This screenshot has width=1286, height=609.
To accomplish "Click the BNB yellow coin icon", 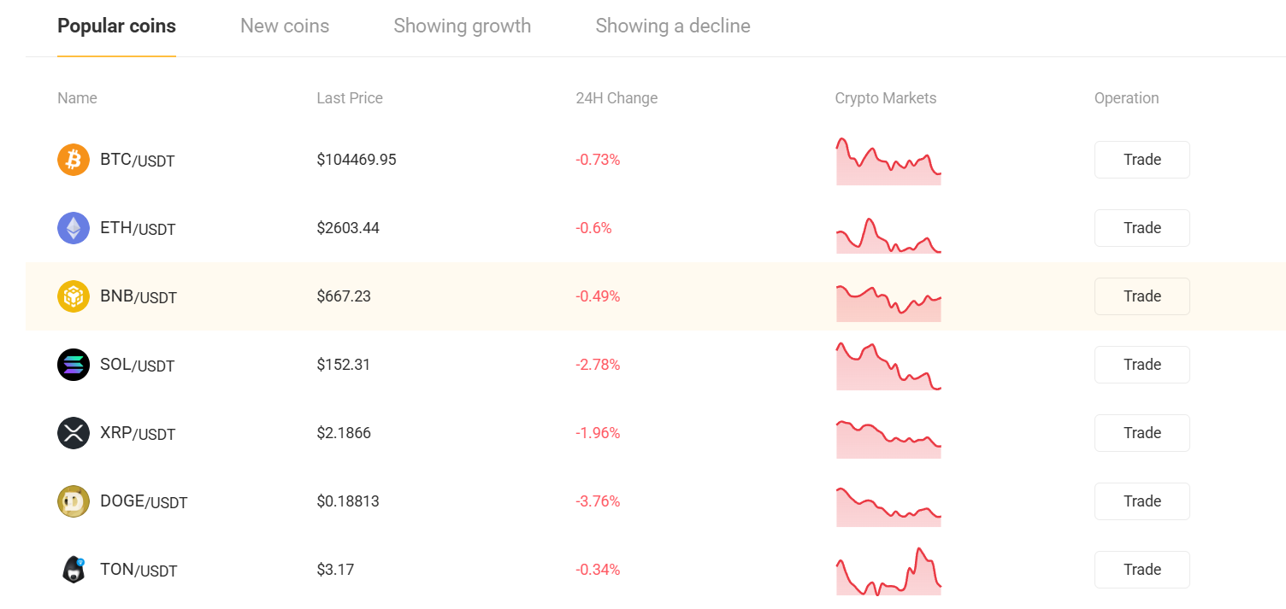I will click(74, 296).
